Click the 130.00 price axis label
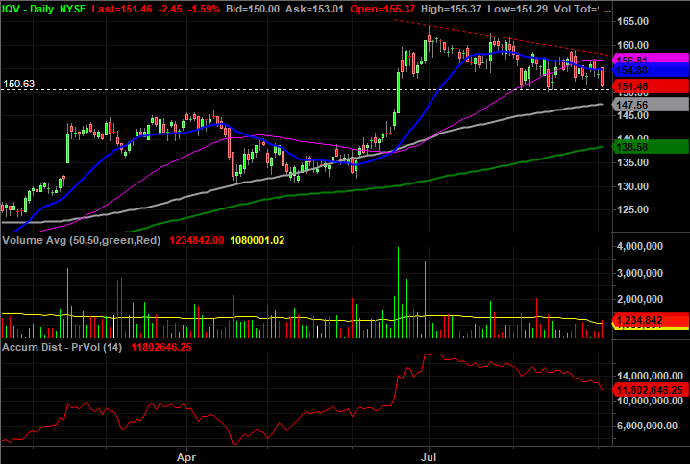The height and width of the screenshot is (464, 690). 632,186
